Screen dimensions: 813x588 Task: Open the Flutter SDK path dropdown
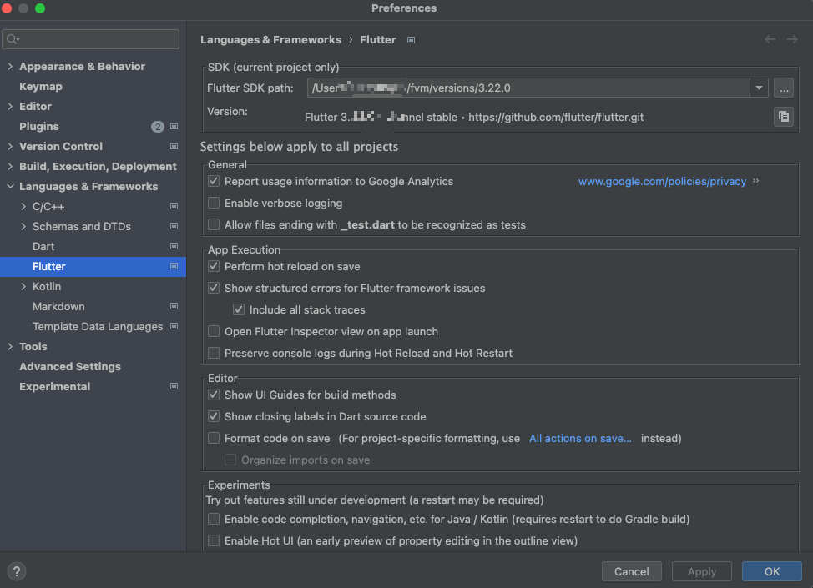(759, 88)
